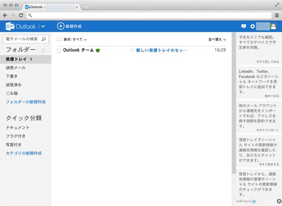
Task: Click the plus icon for 新規作成
Action: 61,26
